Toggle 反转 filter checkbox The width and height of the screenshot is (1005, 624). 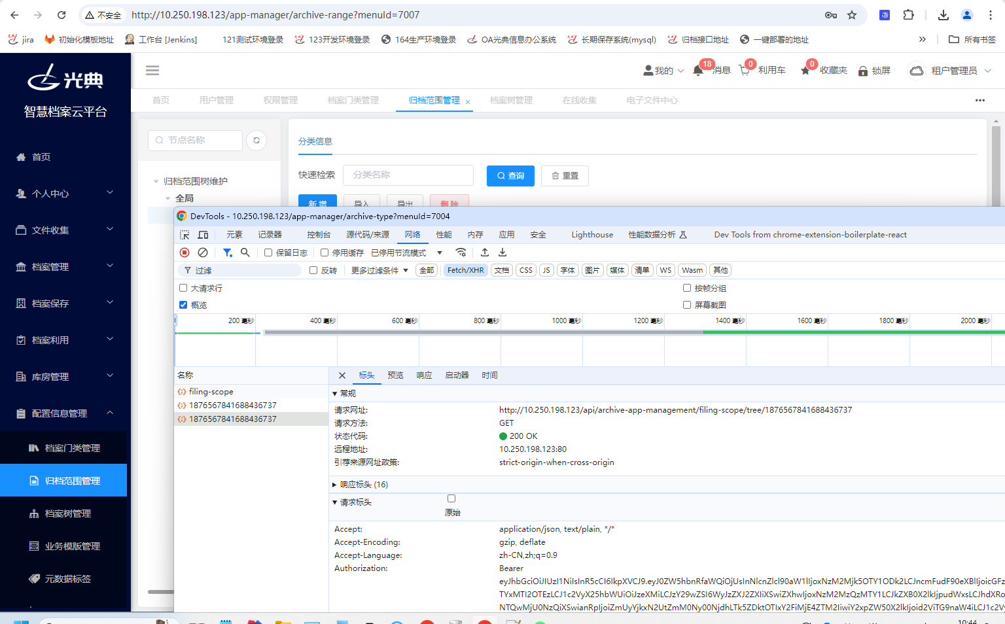click(x=313, y=270)
